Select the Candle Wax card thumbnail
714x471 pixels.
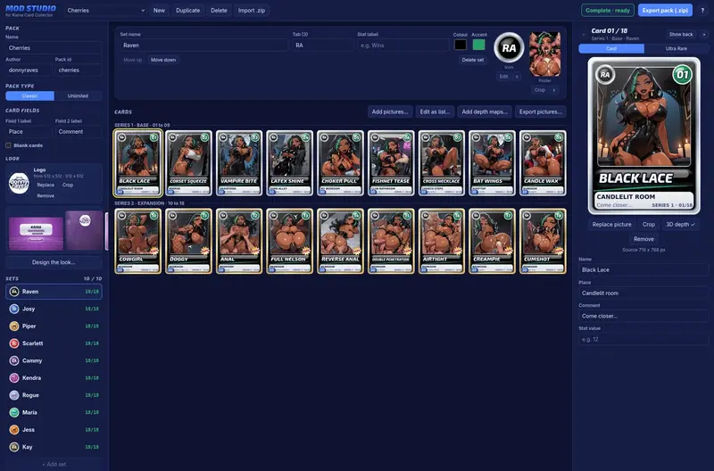[543, 163]
